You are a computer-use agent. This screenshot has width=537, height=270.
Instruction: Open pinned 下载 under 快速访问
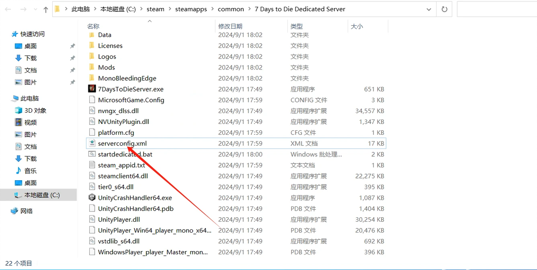pyautogui.click(x=31, y=58)
